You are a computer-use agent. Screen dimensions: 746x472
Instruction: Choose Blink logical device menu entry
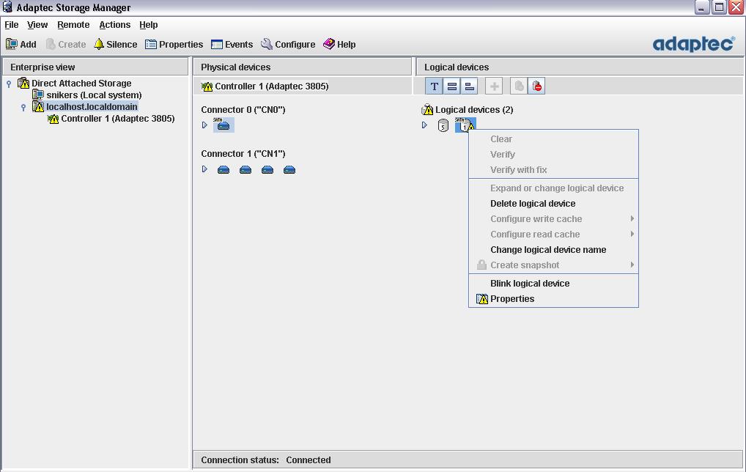point(530,284)
